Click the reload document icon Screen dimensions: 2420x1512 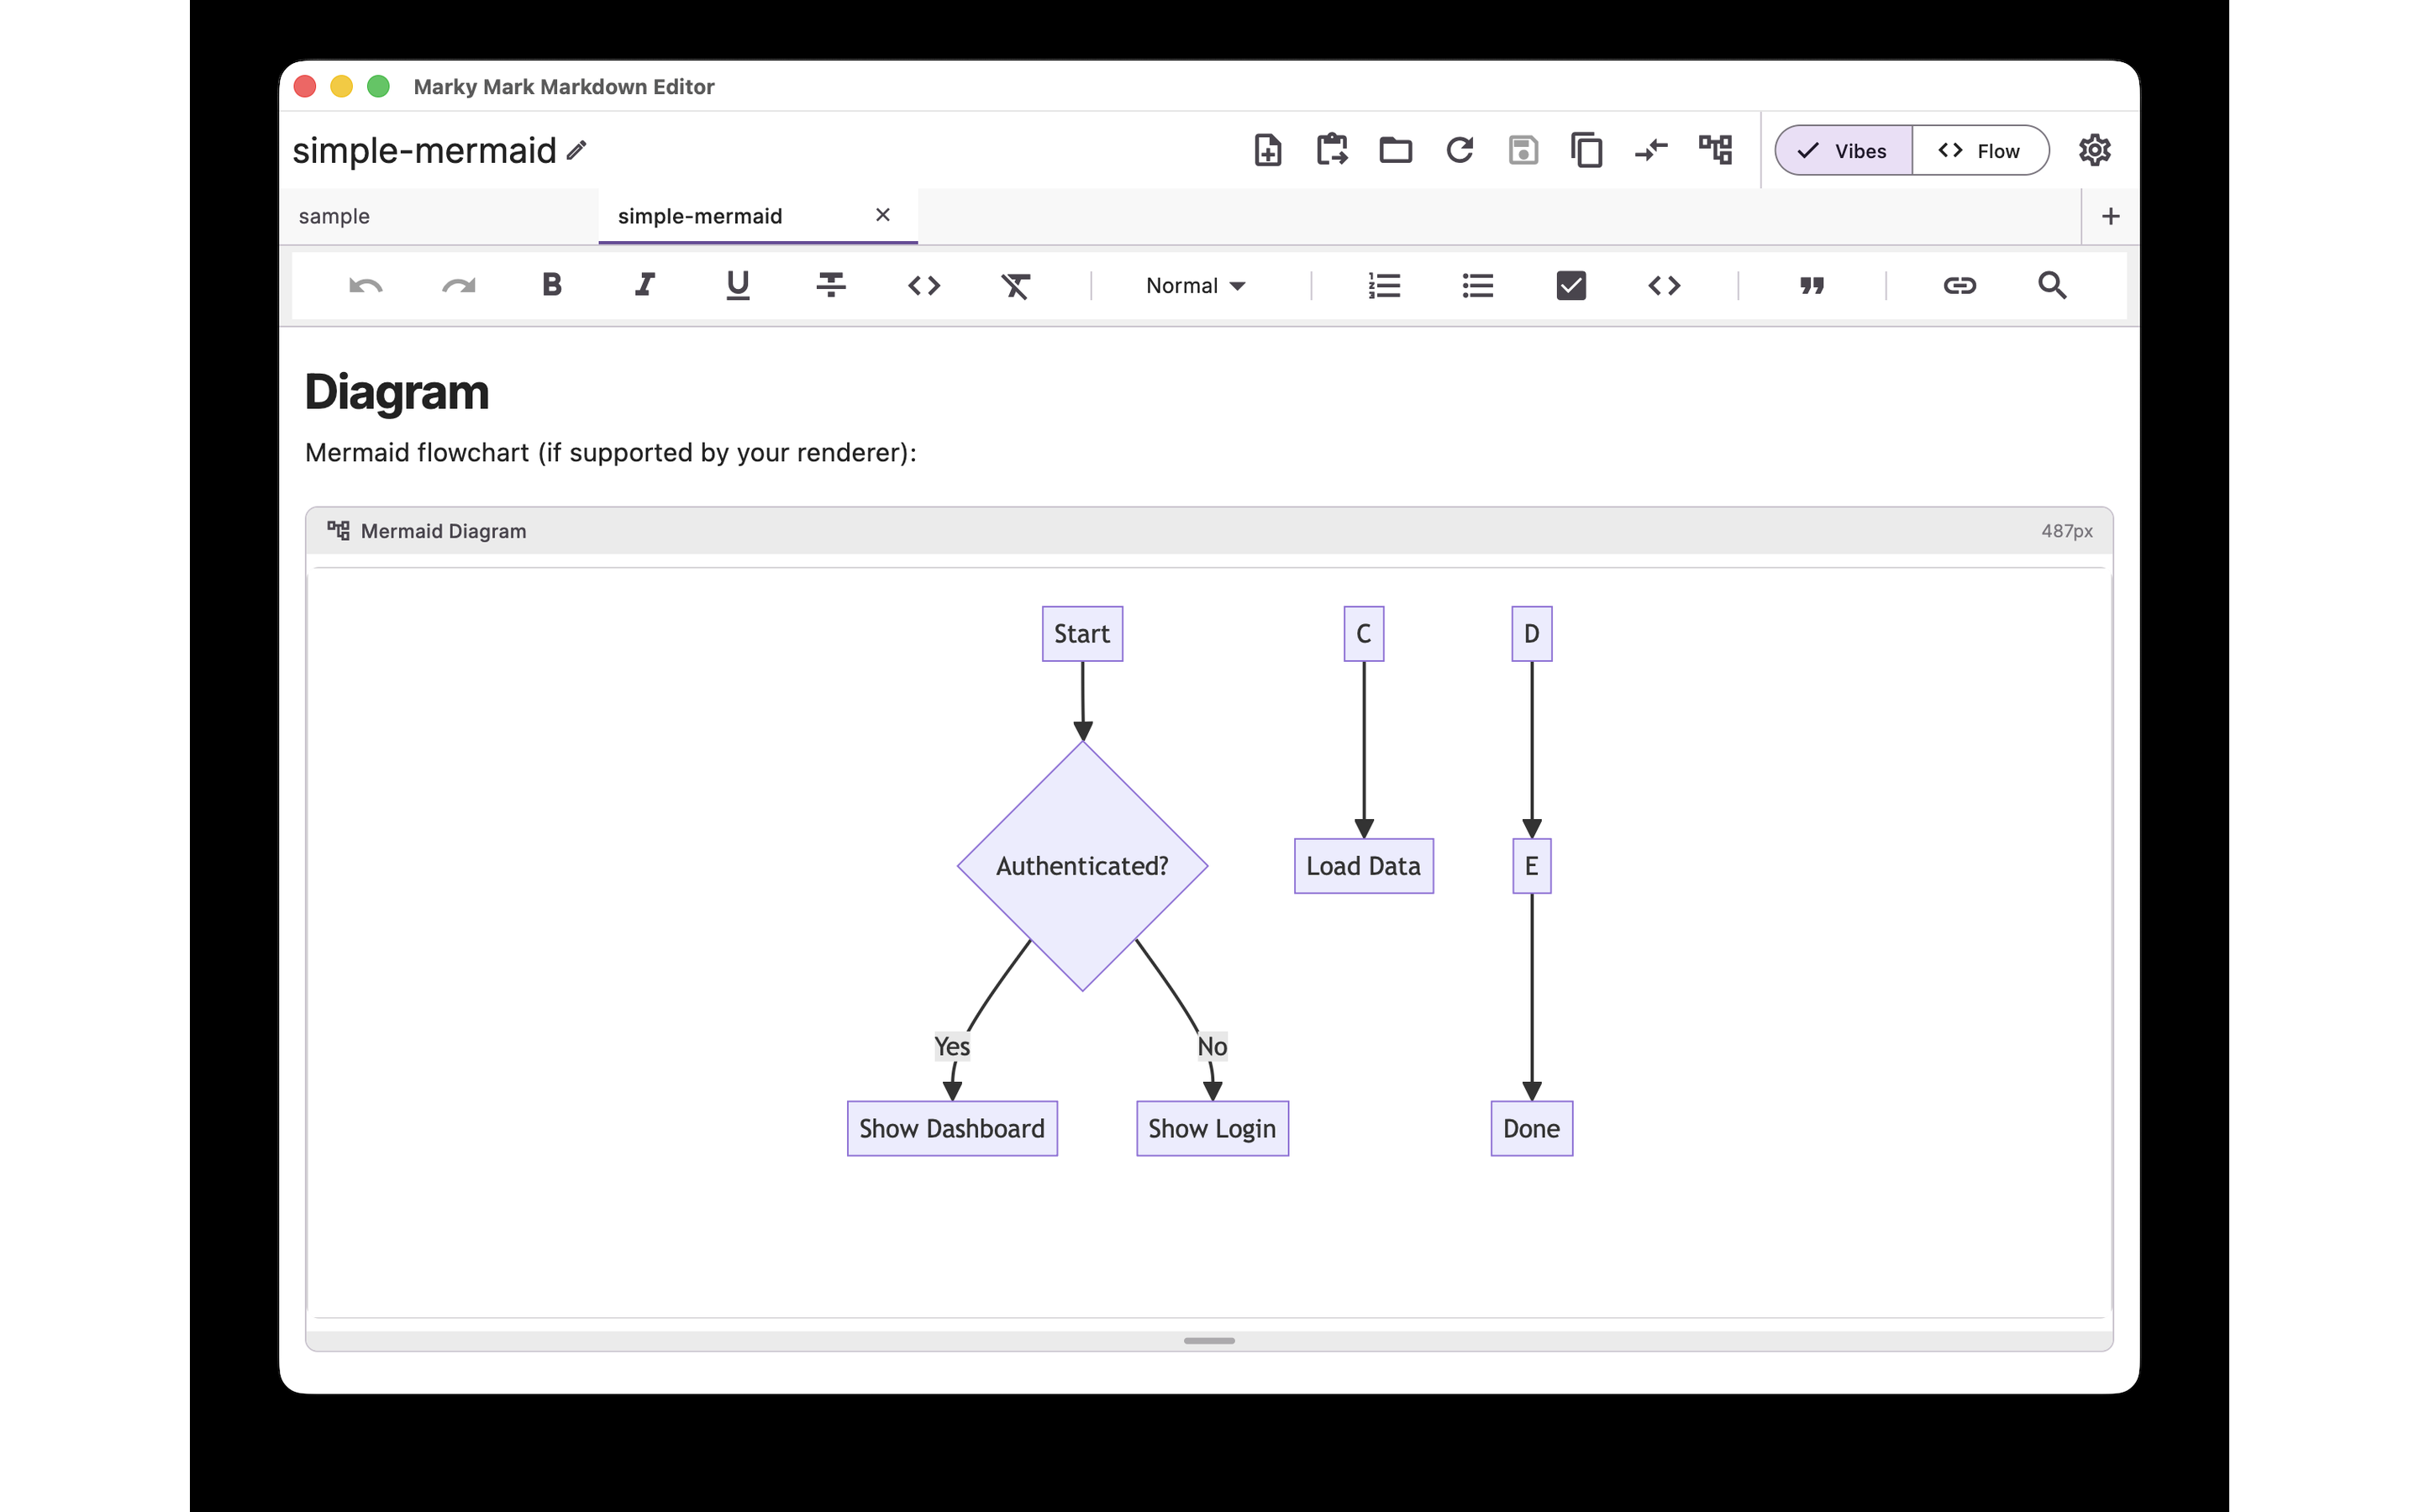tap(1459, 150)
